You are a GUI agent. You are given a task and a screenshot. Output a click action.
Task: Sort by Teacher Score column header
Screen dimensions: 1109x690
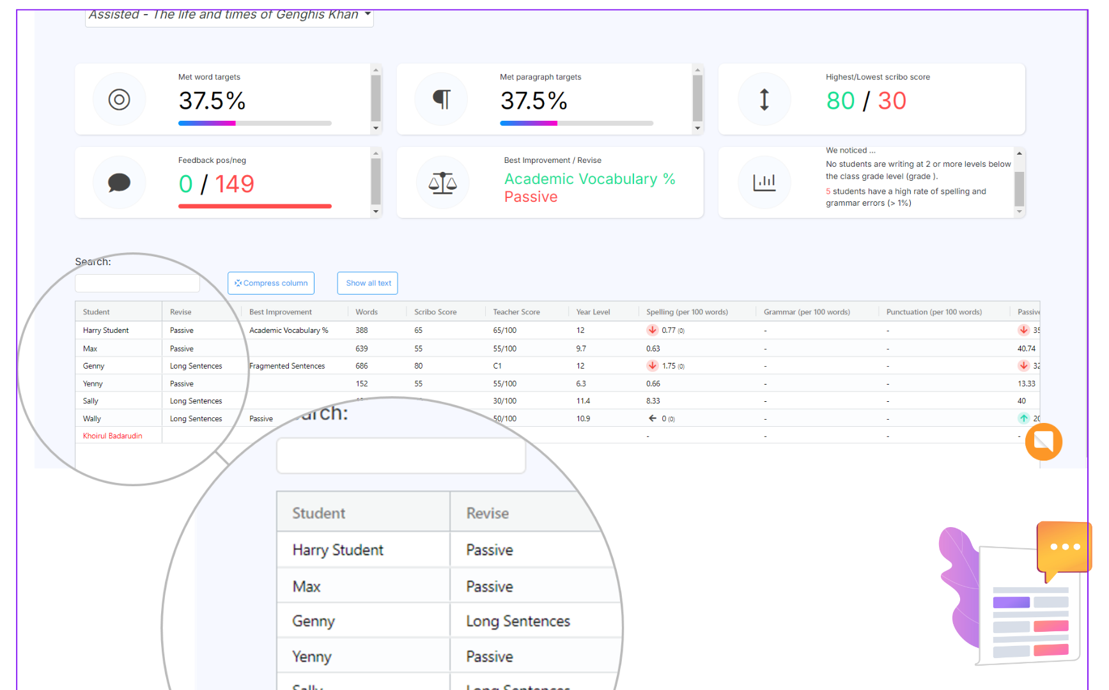516,312
